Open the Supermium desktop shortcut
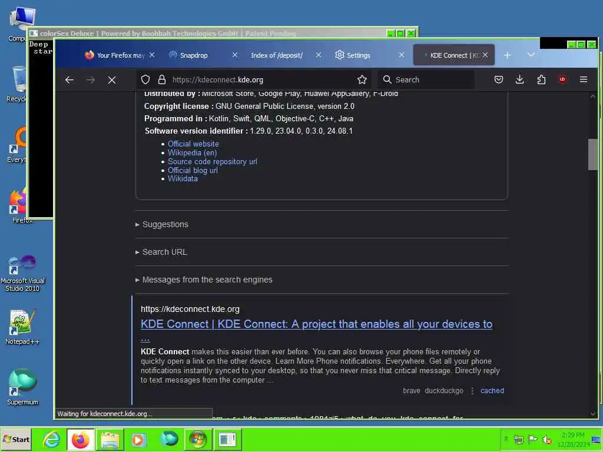Image resolution: width=603 pixels, height=452 pixels. 22,387
